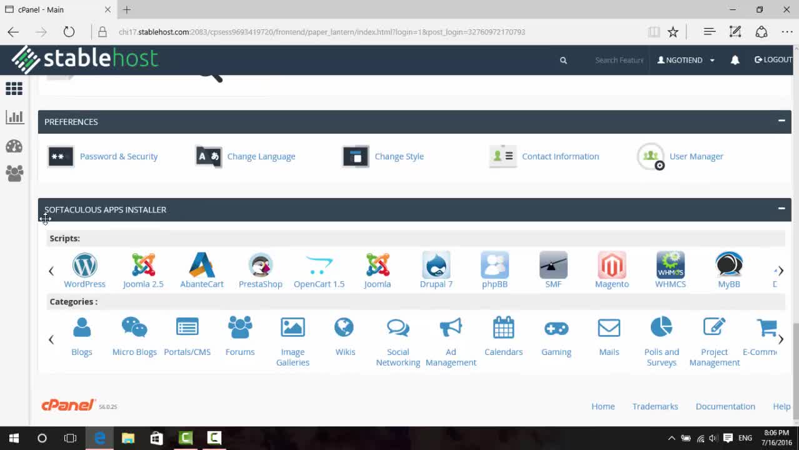The width and height of the screenshot is (799, 450).
Task: Open Cortana search circle
Action: 42,438
